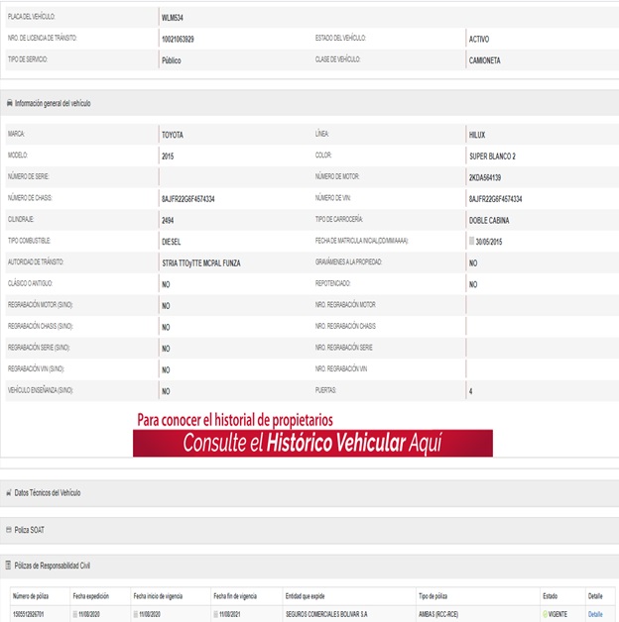This screenshot has width=619, height=622.
Task: Click calendar icon in Fecha expedición cell
Action: pos(76,614)
